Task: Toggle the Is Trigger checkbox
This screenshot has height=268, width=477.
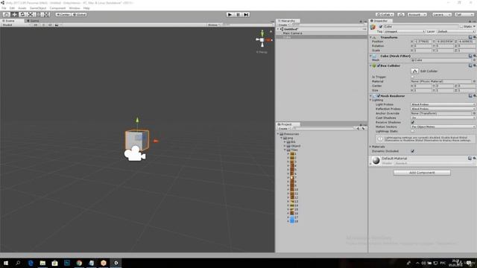Action: 412,77
